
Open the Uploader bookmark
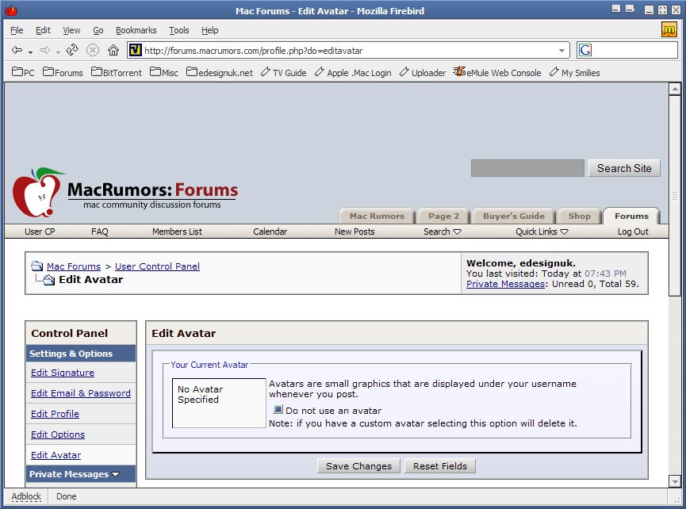(423, 73)
